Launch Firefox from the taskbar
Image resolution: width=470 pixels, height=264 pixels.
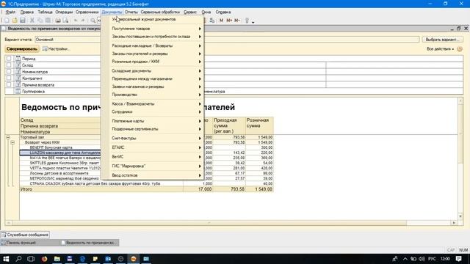click(44, 259)
